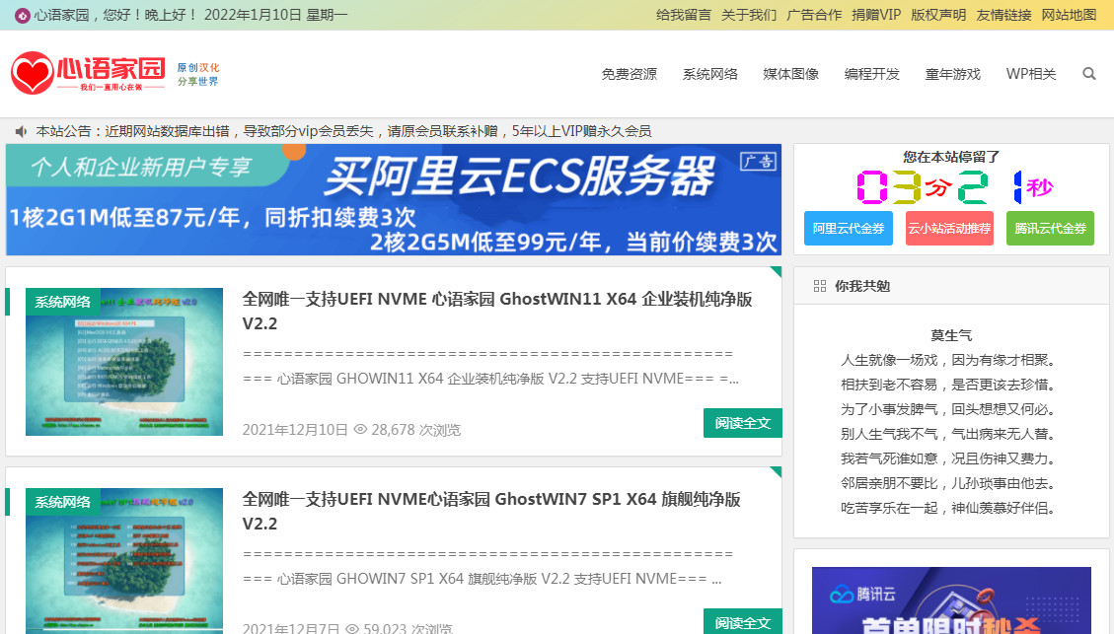Click the GHOWIN7 SP1 X64 excerpt text line
This screenshot has width=1114, height=634.
point(483,579)
